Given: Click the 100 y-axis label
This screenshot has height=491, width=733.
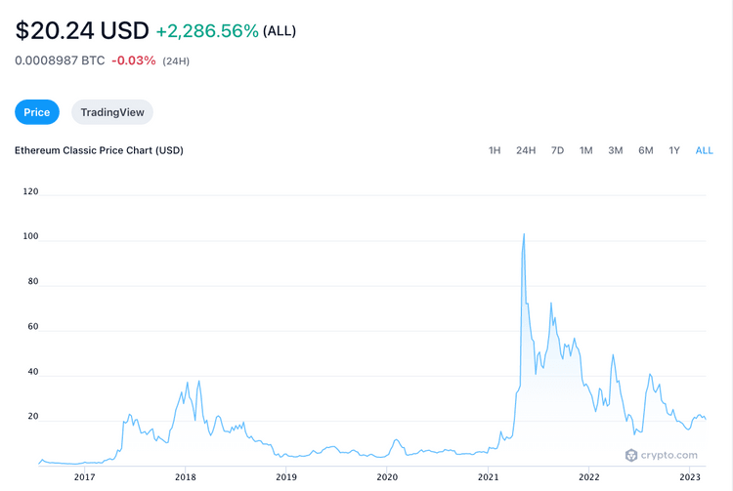Looking at the screenshot, I should click(31, 236).
